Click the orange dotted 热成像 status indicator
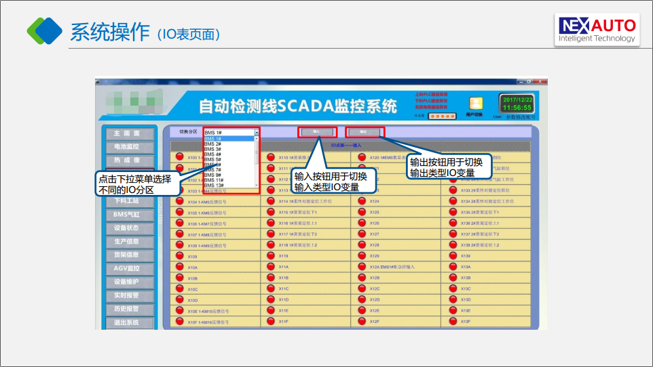Image resolution: width=653 pixels, height=367 pixels. pyautogui.click(x=443, y=116)
